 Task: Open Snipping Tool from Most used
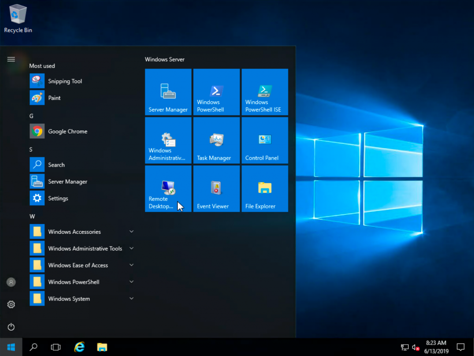(82, 81)
